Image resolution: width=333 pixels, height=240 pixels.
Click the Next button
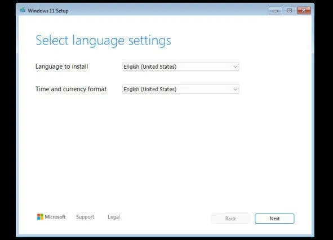(x=274, y=219)
